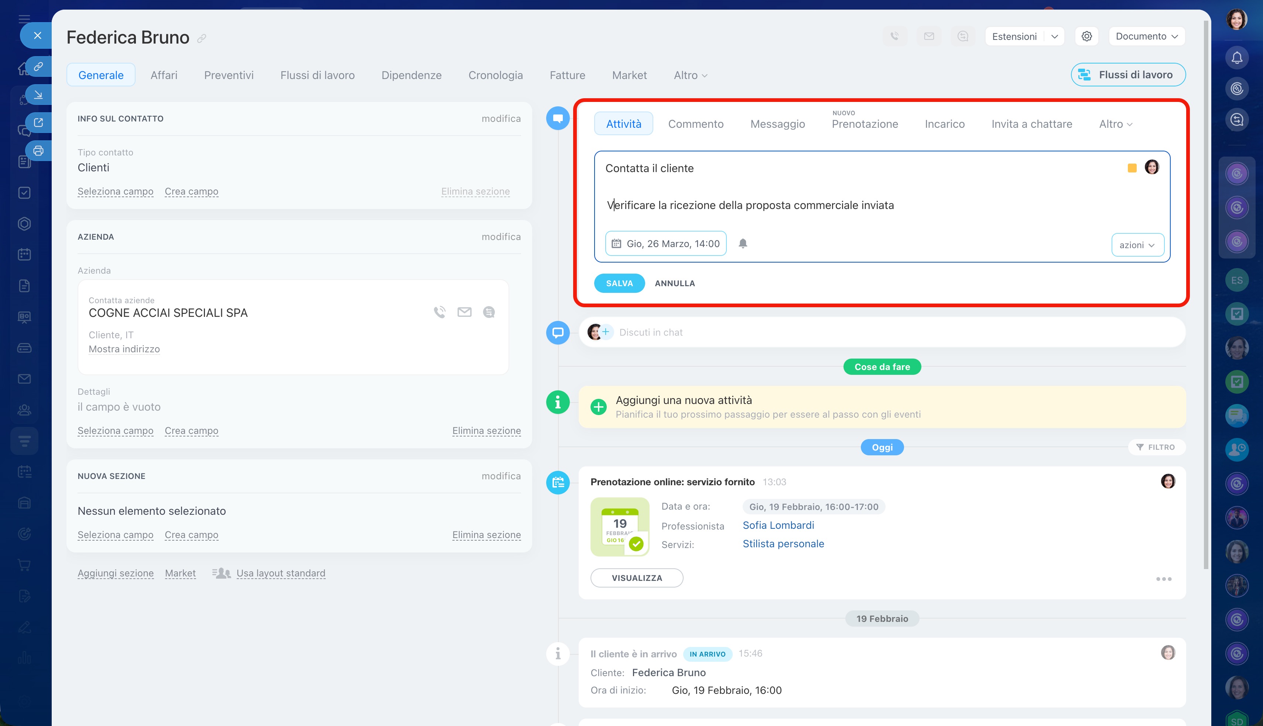
Task: Click the deadline date field Gio, 26 Marzo
Action: (x=665, y=243)
